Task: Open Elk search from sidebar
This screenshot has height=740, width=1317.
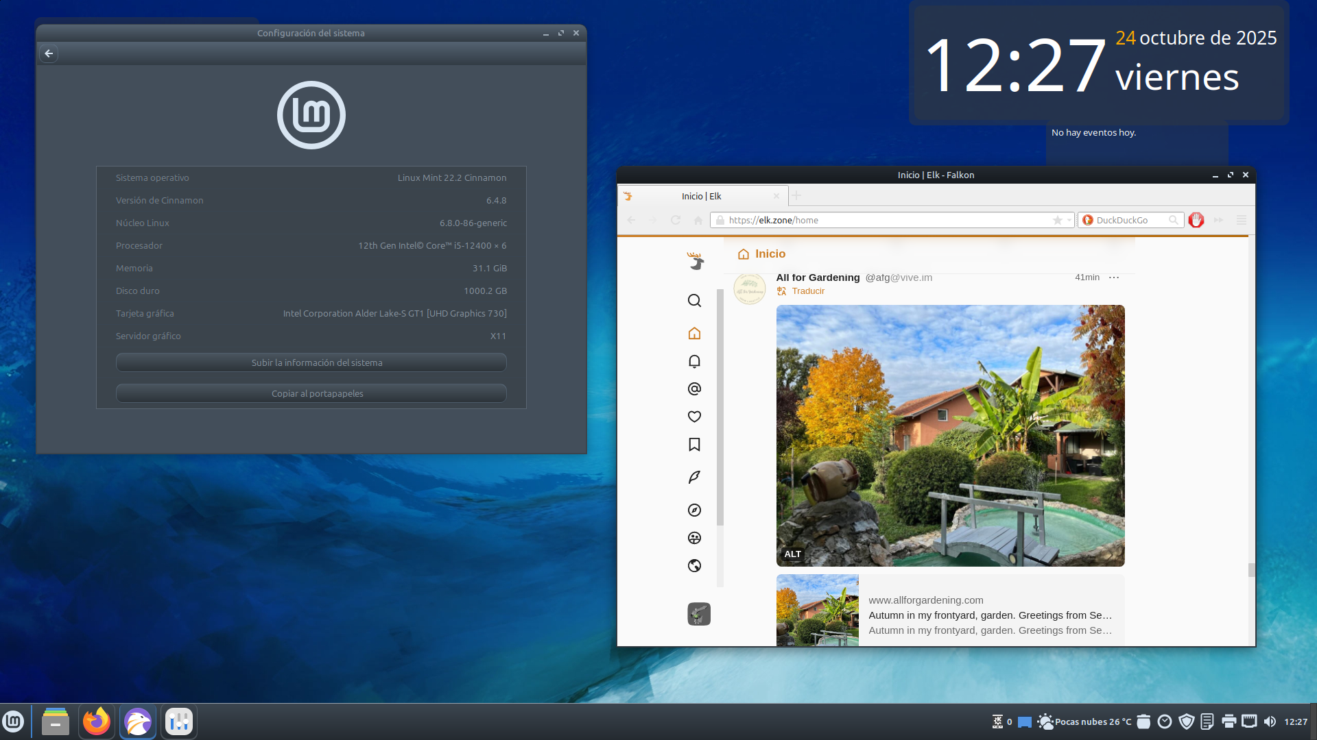Action: click(x=694, y=301)
